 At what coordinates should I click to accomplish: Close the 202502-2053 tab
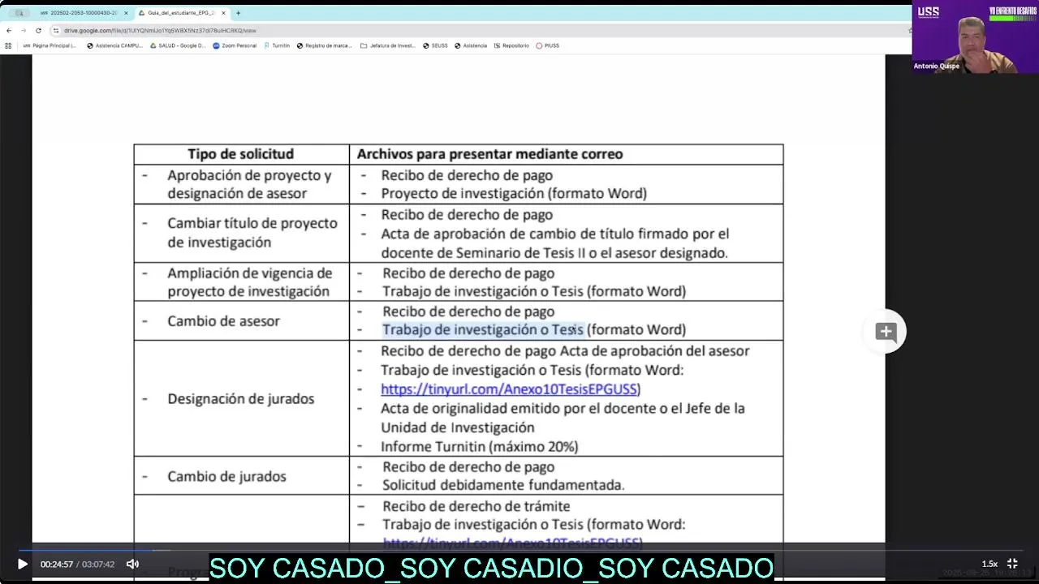point(126,13)
